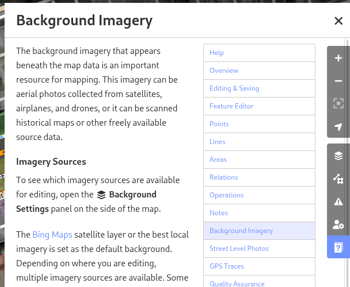Open the Feature Editor help topic
The image size is (350, 287).
point(259,106)
